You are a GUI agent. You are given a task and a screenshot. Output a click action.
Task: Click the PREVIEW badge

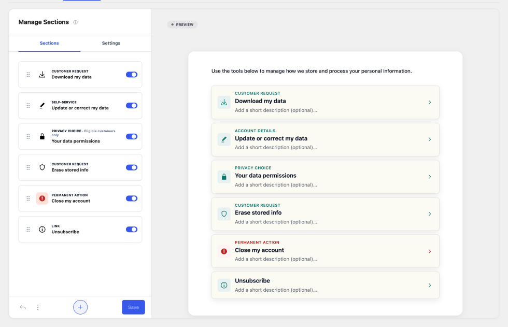click(182, 24)
